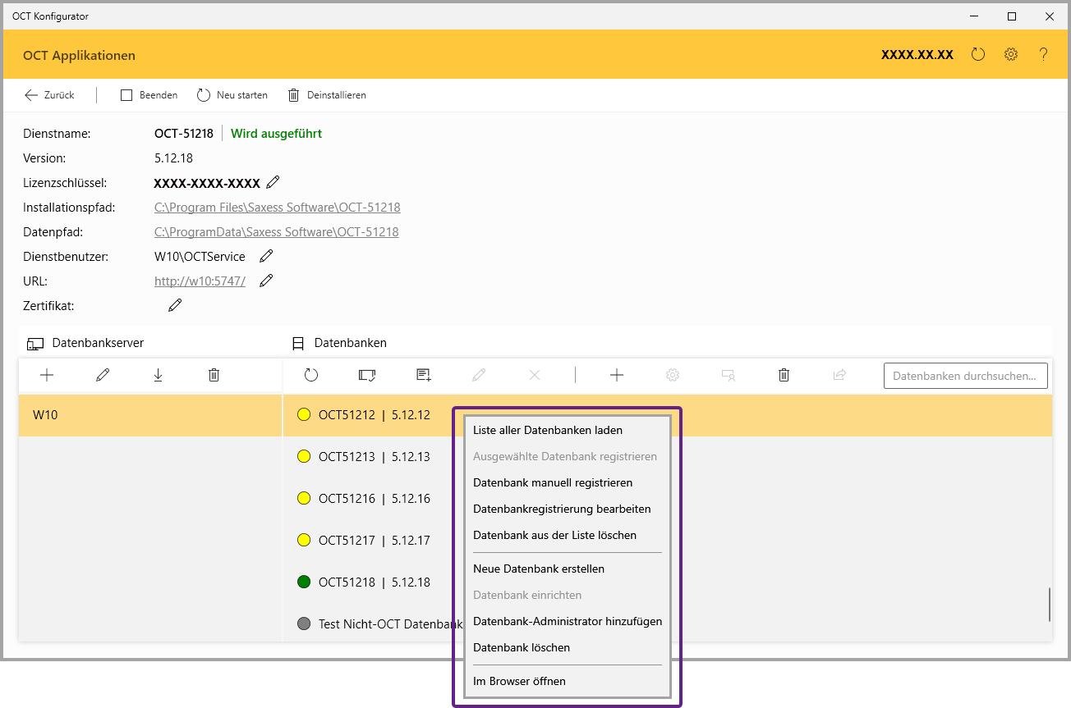The width and height of the screenshot is (1071, 708).
Task: Click the reload databases list icon
Action: point(311,375)
